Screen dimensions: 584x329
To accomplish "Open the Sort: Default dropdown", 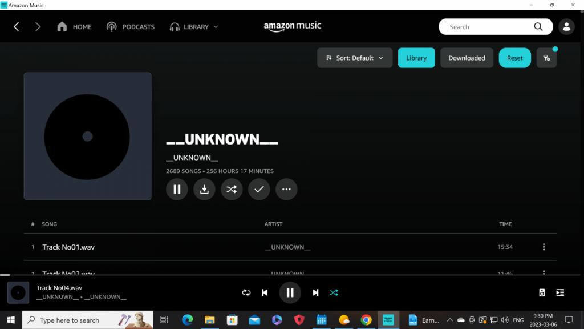I will click(x=355, y=58).
